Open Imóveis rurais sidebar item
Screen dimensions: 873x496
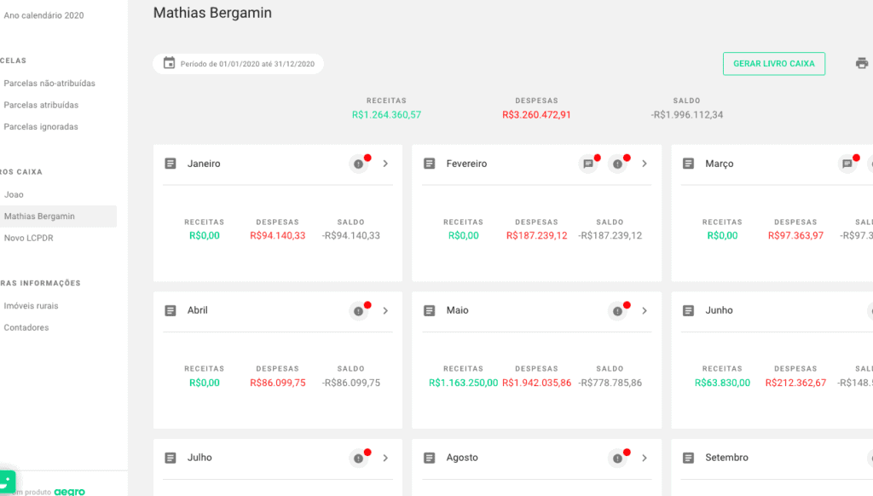(31, 305)
